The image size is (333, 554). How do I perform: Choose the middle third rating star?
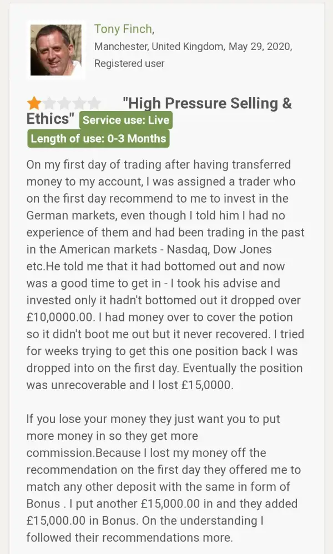pos(64,103)
